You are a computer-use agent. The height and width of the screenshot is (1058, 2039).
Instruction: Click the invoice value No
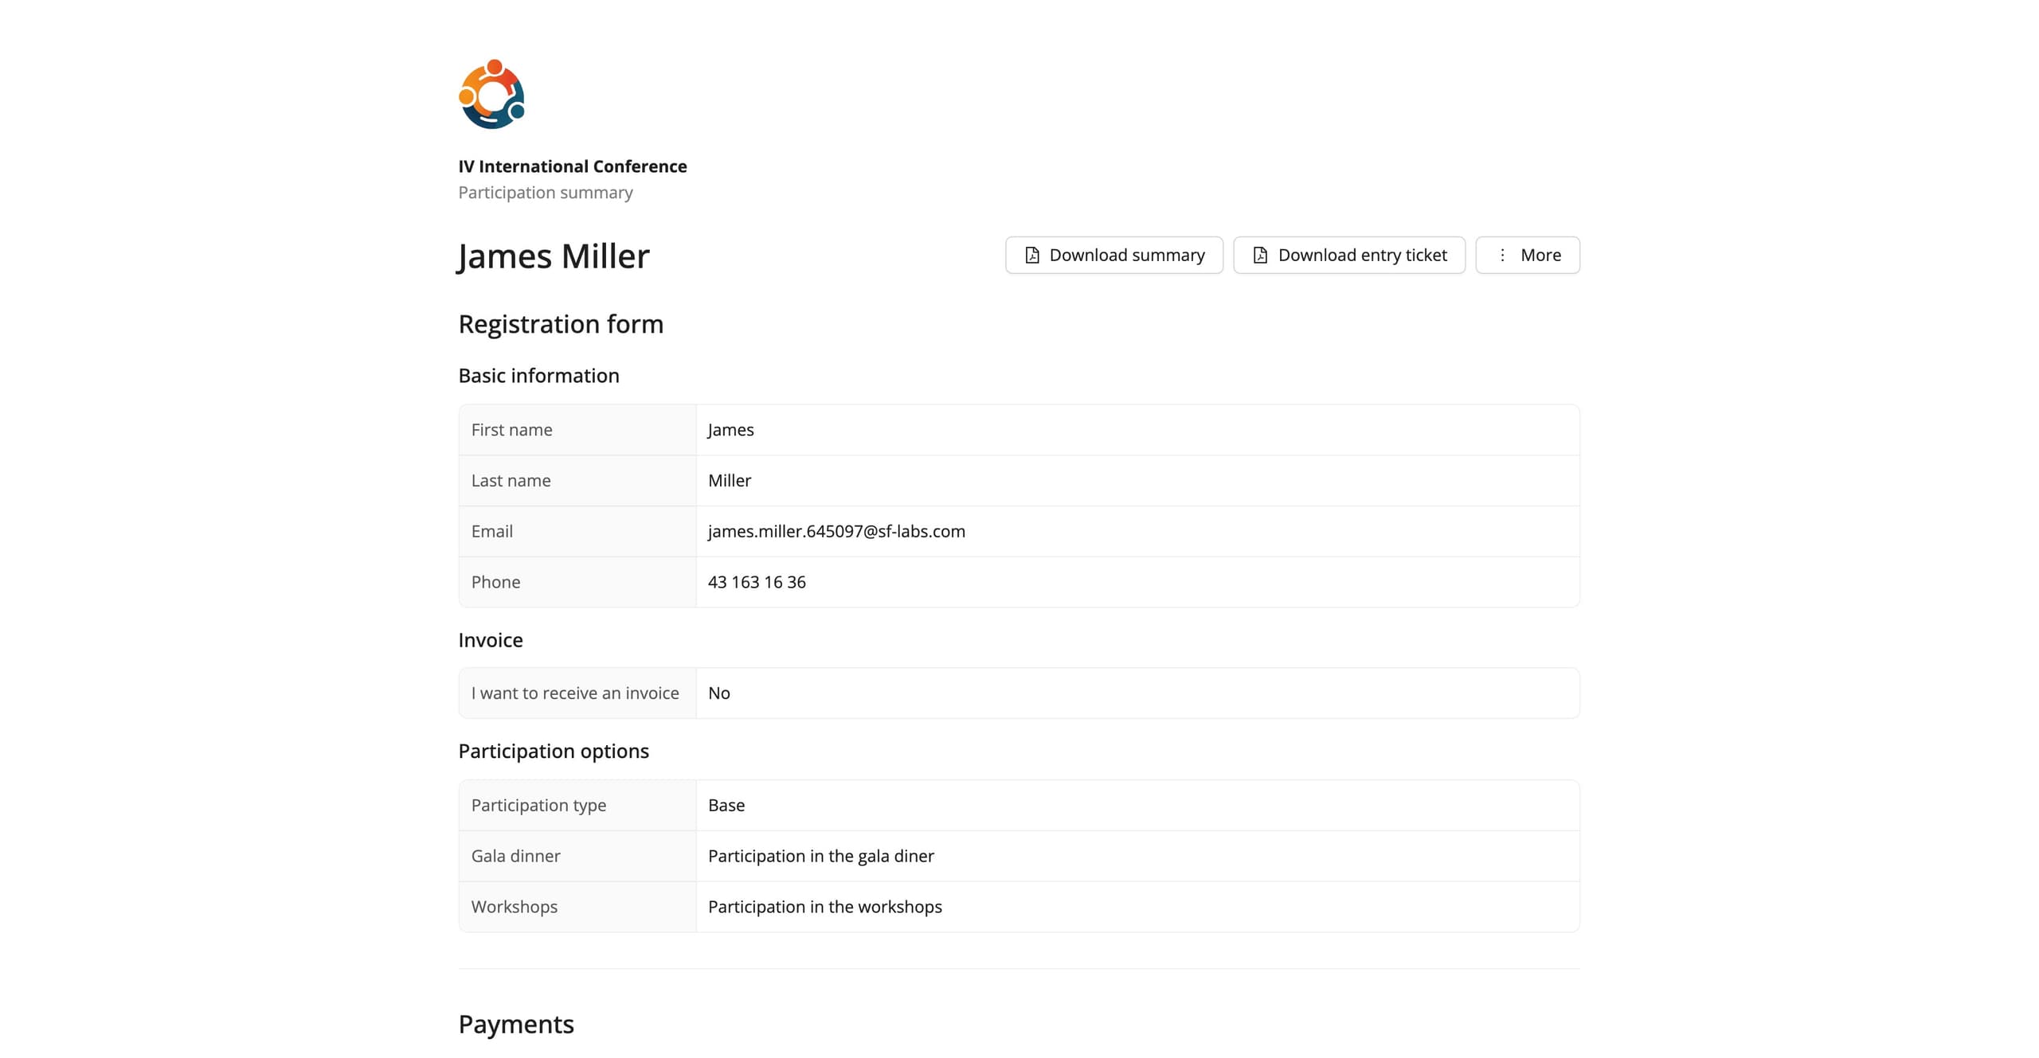[x=718, y=693]
